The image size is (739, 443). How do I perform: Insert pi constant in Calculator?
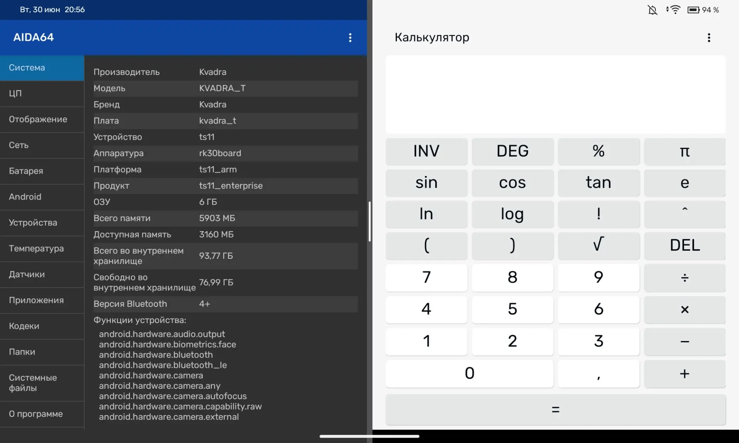[x=685, y=151]
